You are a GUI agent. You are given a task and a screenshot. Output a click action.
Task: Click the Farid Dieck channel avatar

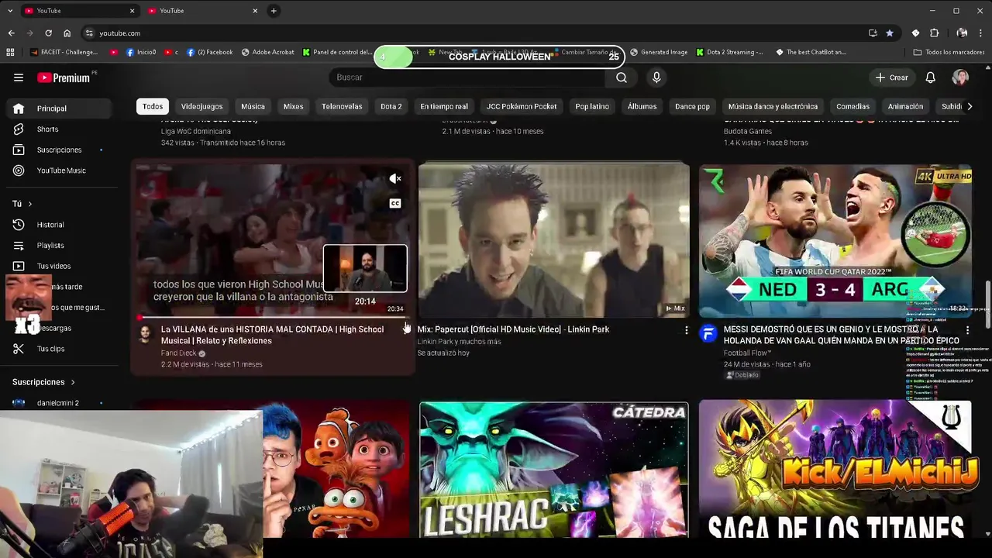click(x=145, y=334)
